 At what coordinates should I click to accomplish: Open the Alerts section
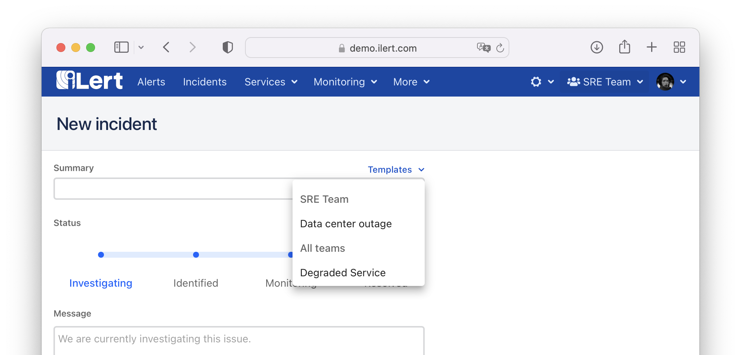tap(151, 82)
